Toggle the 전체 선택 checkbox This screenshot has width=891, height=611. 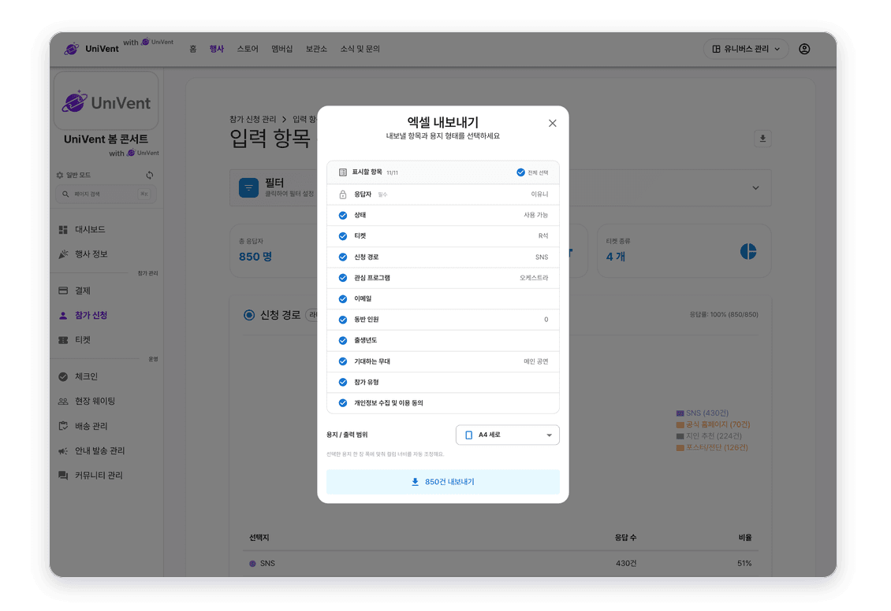coord(520,172)
